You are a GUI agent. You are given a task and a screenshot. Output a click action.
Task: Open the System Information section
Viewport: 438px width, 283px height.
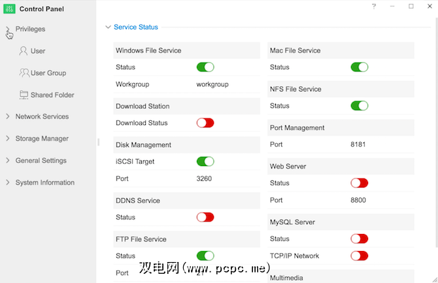pos(44,183)
